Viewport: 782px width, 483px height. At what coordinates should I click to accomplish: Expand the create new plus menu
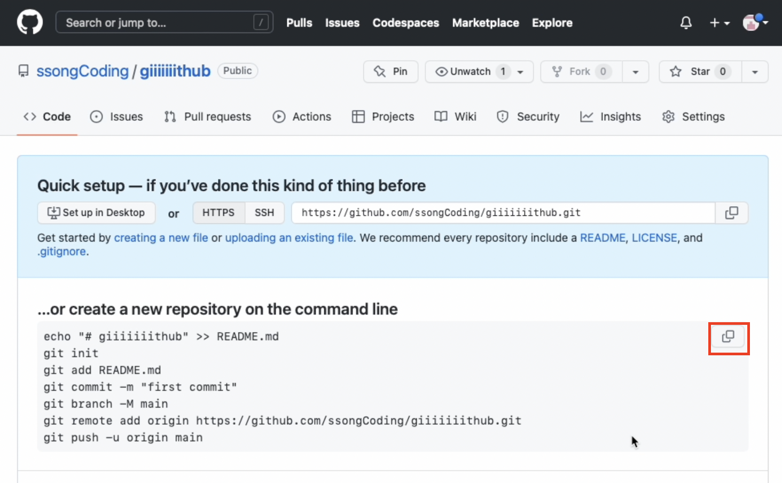tap(719, 23)
